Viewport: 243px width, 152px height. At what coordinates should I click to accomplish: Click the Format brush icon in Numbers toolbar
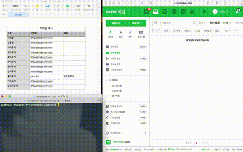[78, 6]
